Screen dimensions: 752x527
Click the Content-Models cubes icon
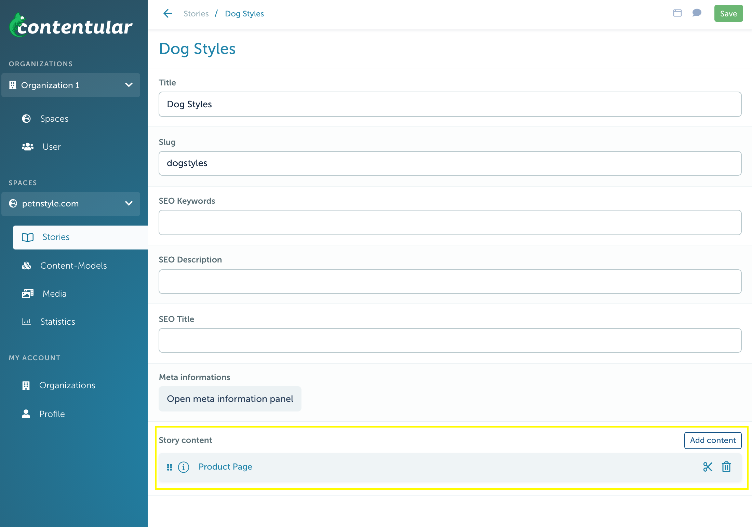[26, 266]
